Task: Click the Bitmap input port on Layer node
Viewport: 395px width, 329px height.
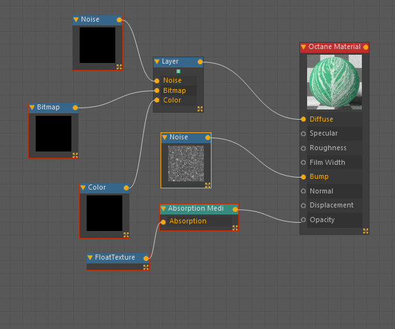Action: 157,90
